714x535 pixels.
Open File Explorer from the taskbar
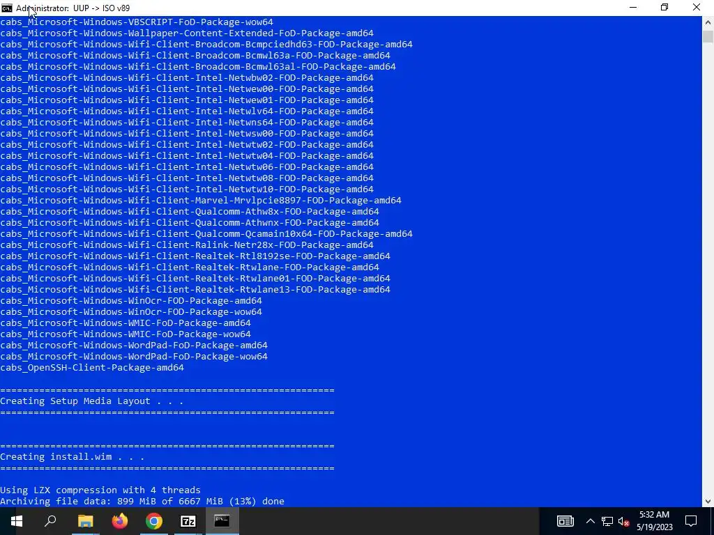coord(85,521)
